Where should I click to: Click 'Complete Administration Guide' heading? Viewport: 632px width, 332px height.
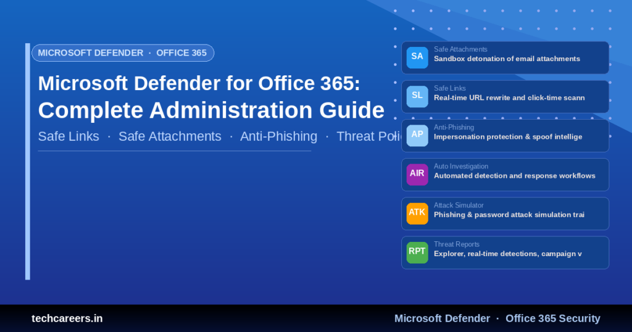click(x=211, y=110)
